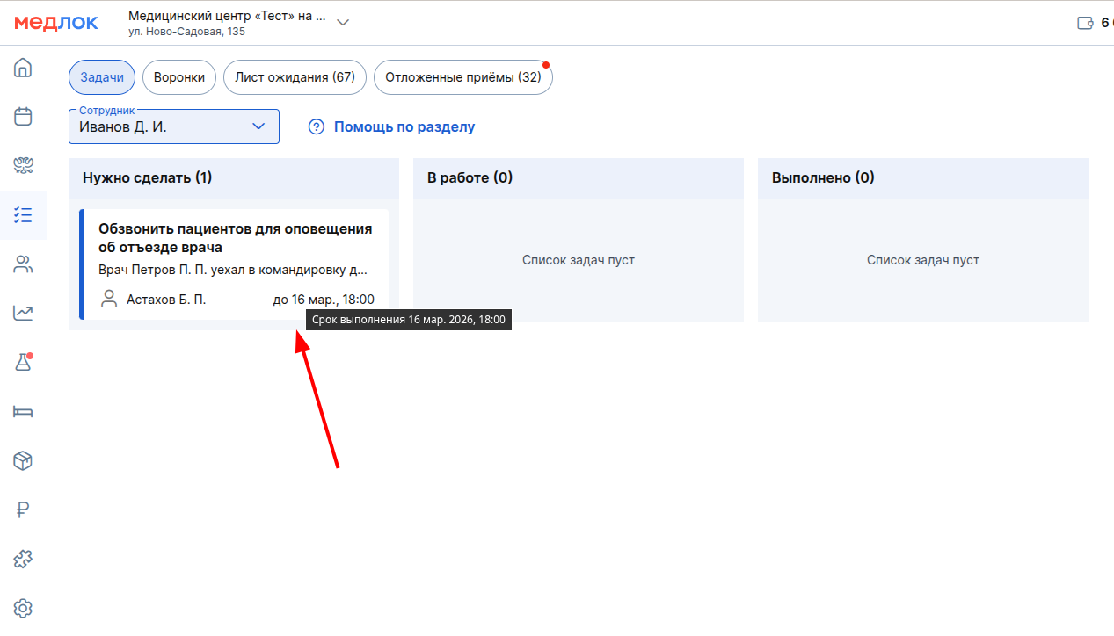The image size is (1114, 636).
Task: Select the tasks checklist sidebar icon
Action: coord(23,214)
